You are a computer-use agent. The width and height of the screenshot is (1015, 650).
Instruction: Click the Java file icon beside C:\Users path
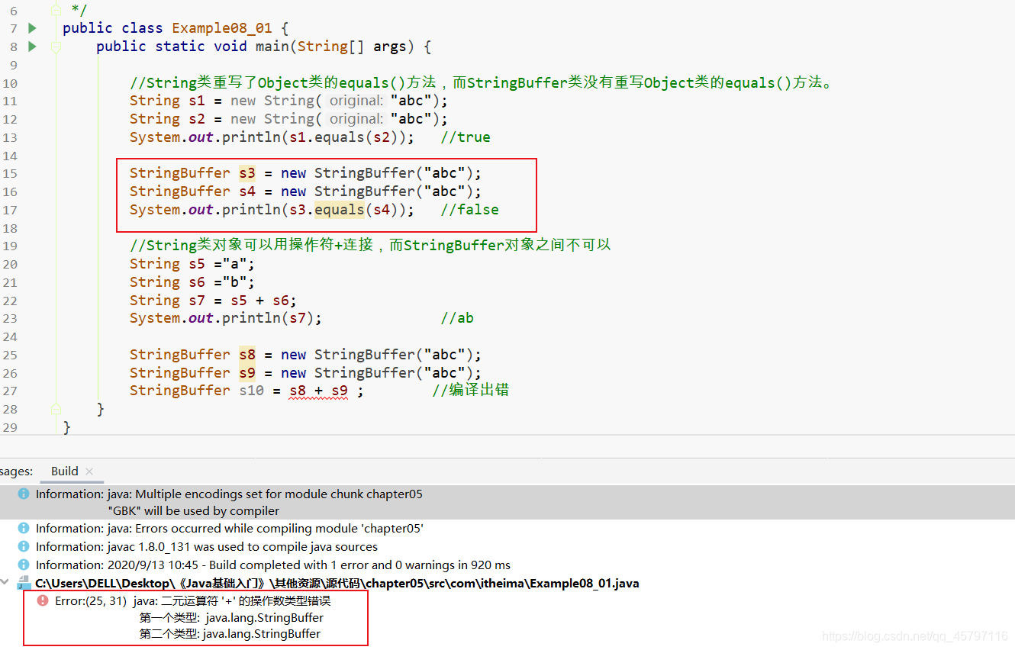pos(24,584)
